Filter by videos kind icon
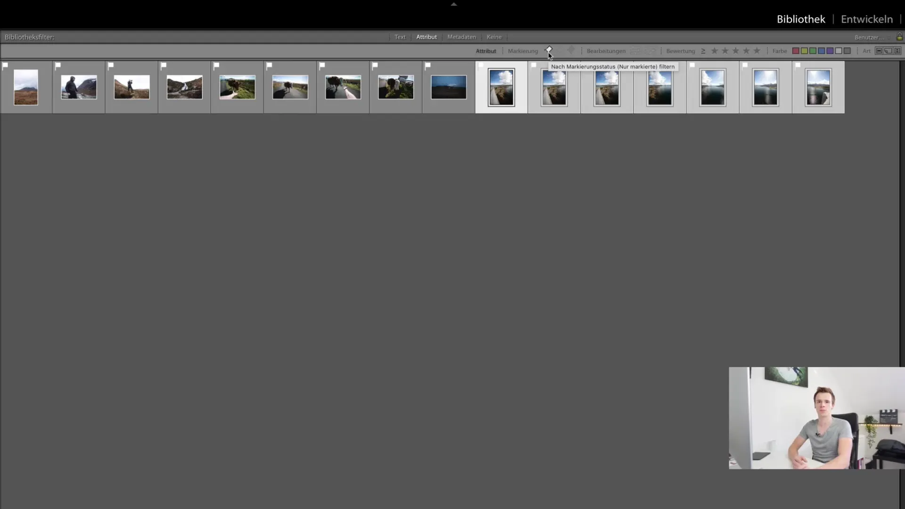 (x=897, y=51)
